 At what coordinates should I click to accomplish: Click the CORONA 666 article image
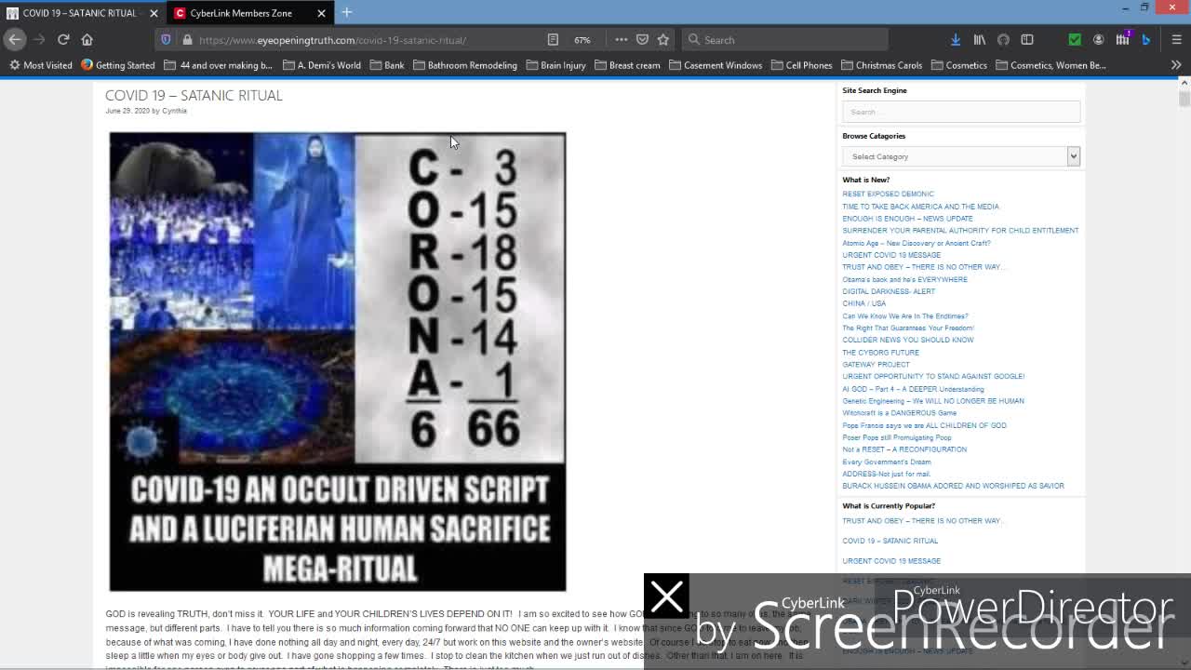click(x=338, y=361)
